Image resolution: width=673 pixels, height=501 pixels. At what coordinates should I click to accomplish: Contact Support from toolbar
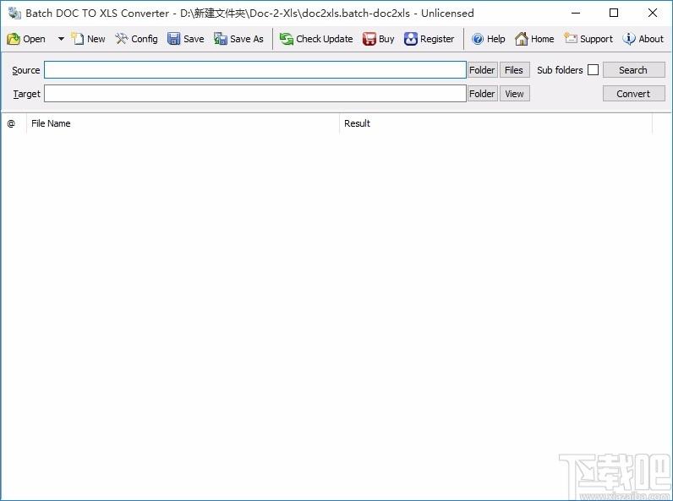588,39
